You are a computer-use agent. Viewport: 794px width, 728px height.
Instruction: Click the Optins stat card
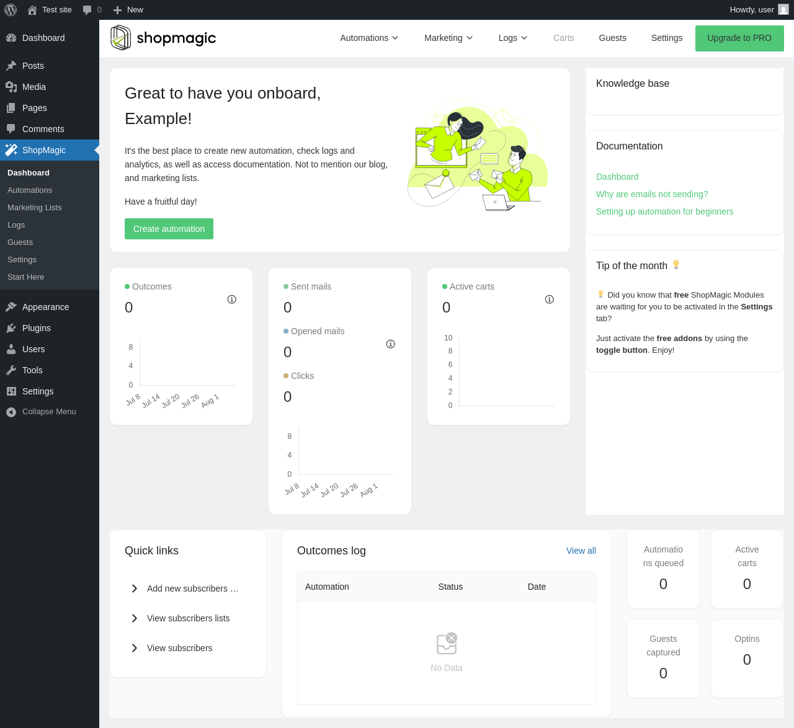point(747,659)
